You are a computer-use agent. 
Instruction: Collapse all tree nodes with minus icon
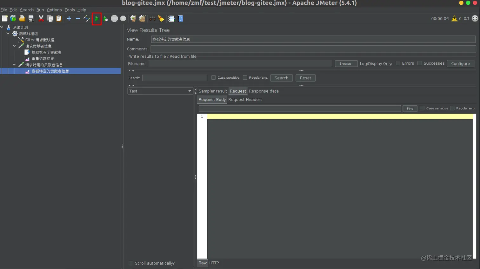pyautogui.click(x=78, y=19)
